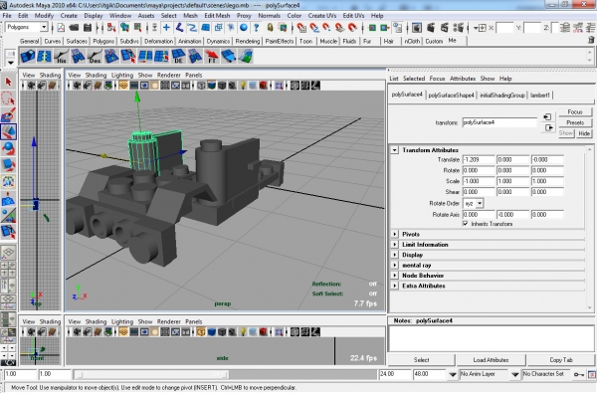Click the Select by hierarchy mode icon
The width and height of the screenshot is (597, 393).
pyautogui.click(x=111, y=28)
